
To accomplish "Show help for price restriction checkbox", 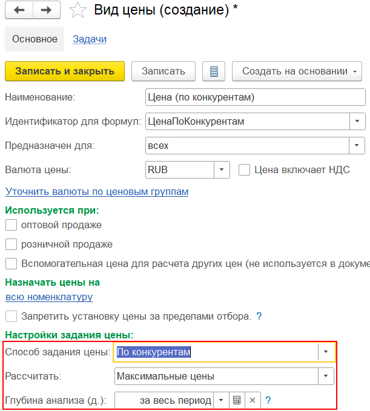I will coord(259,316).
